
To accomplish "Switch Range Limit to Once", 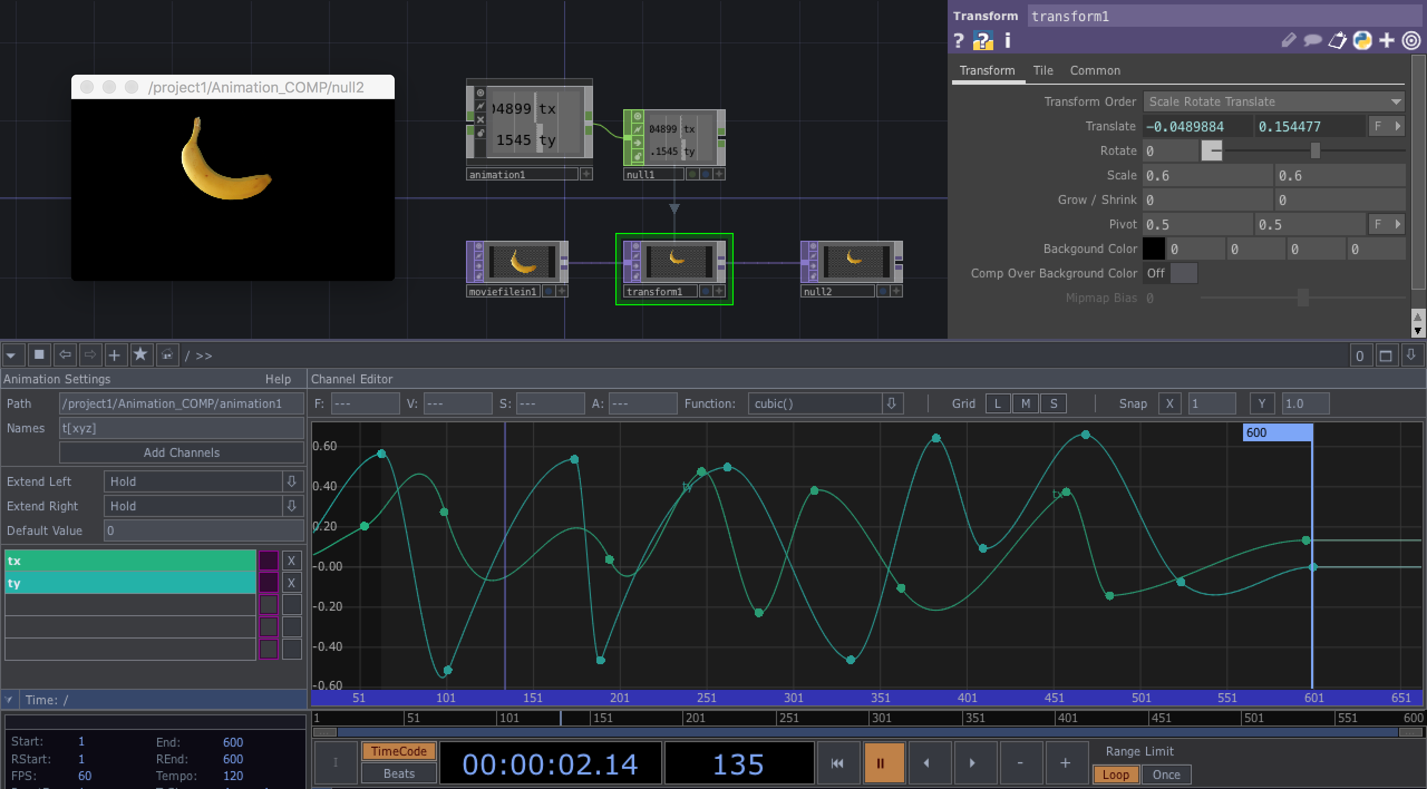I will (1167, 774).
